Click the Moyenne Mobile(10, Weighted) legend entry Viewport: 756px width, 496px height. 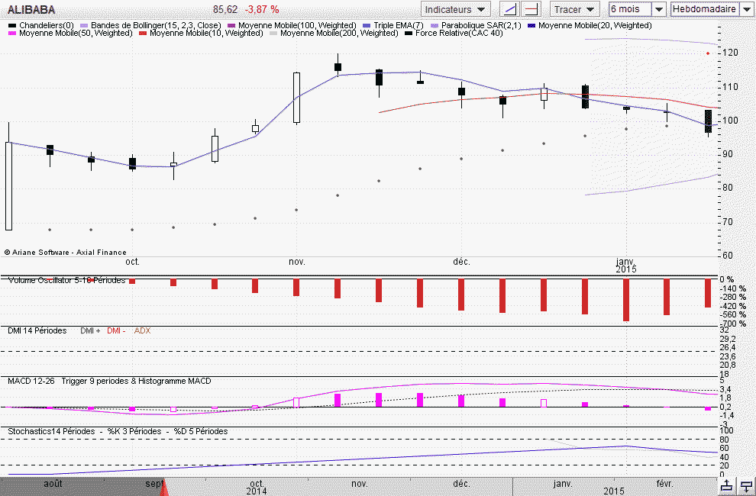click(x=201, y=33)
